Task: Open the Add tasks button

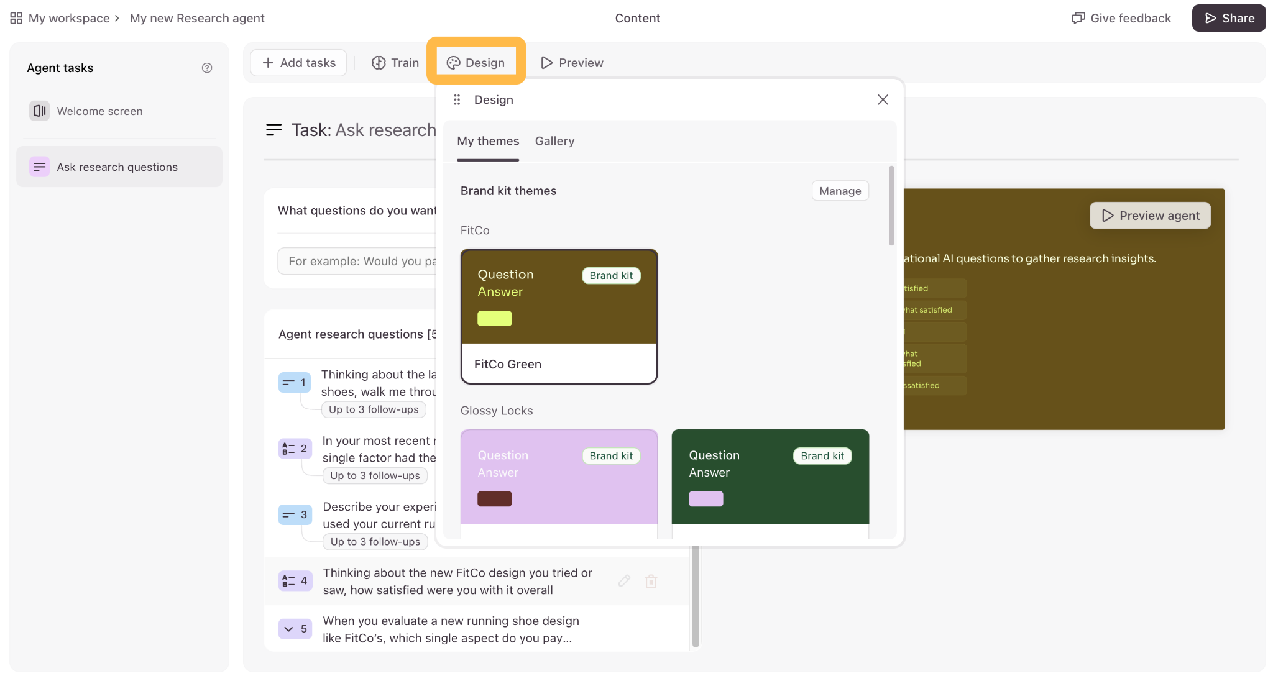Action: (x=298, y=63)
